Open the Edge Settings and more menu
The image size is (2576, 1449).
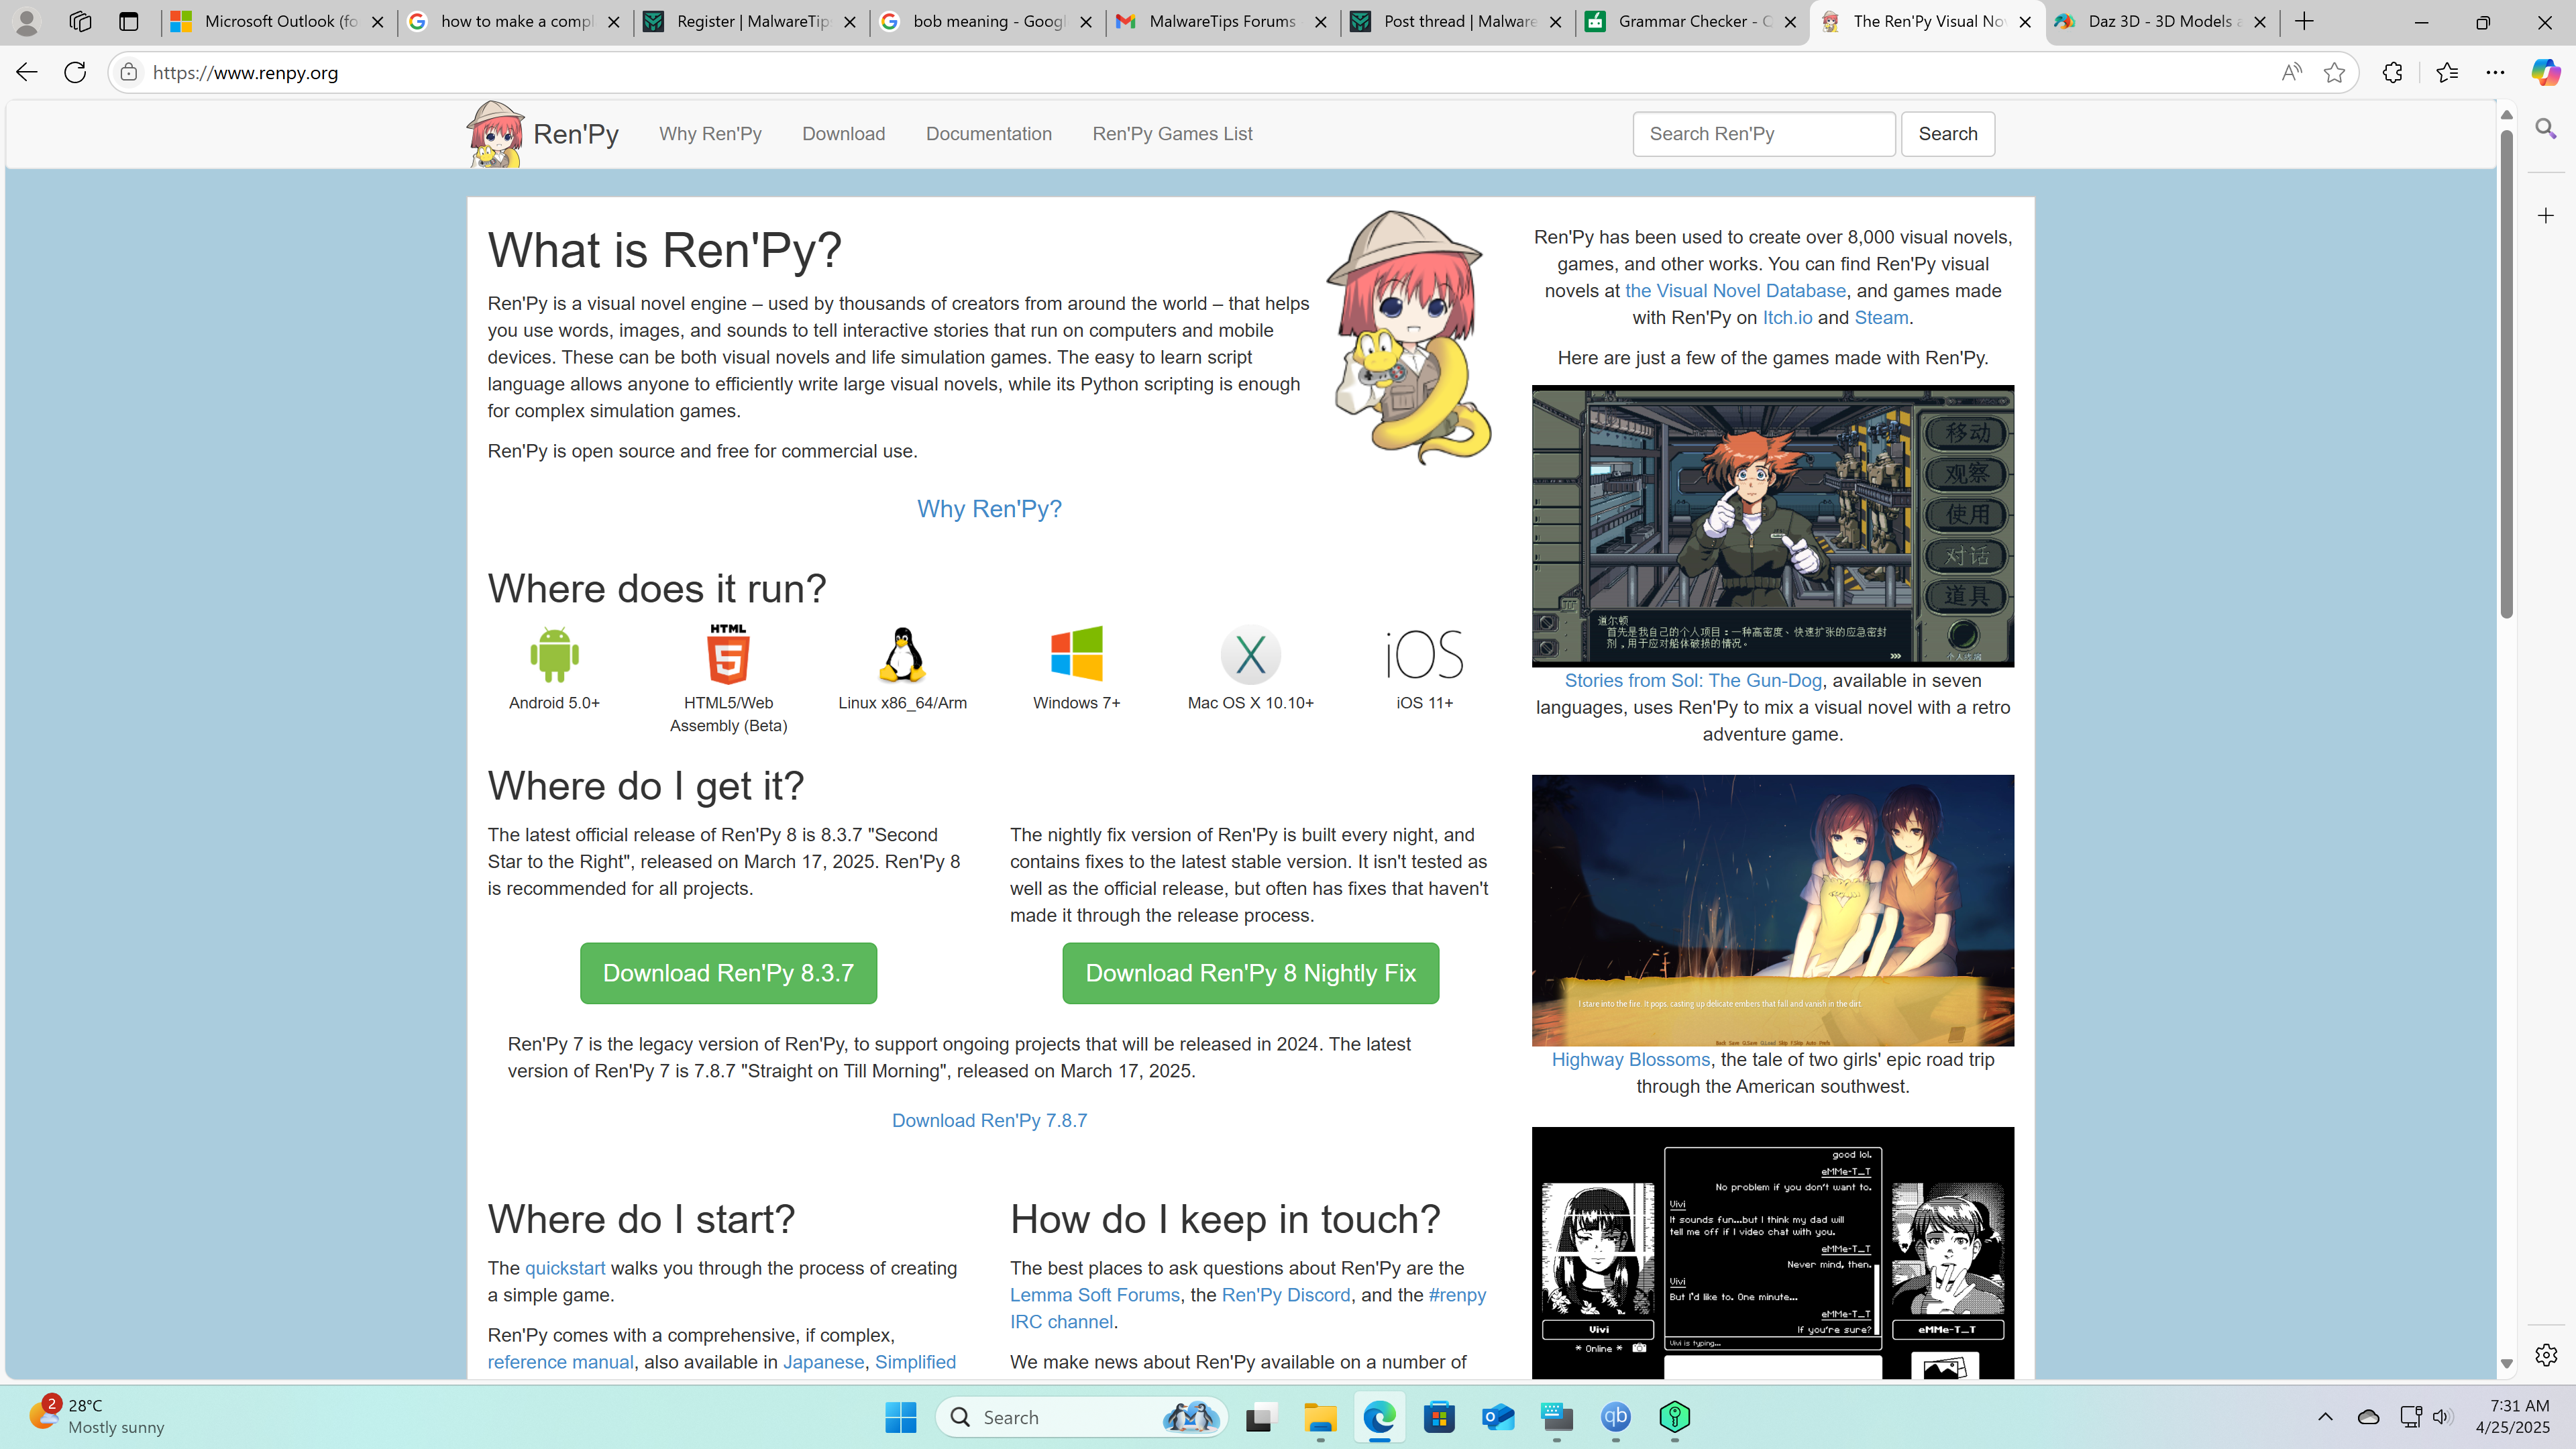pyautogui.click(x=2496, y=72)
